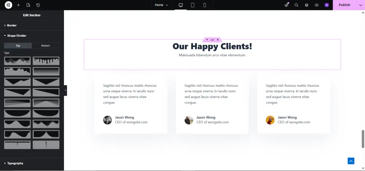The width and height of the screenshot is (365, 171).
Task: Click the purple Astra icon in top bar
Action: 327,5
